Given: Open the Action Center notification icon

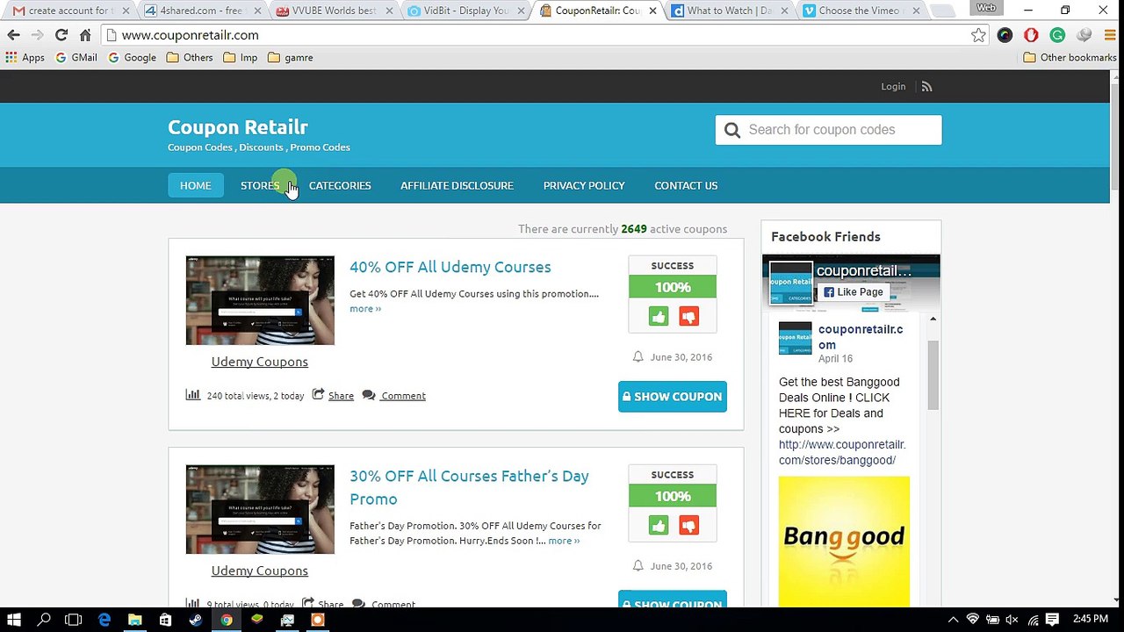Looking at the screenshot, I should pos(1052,620).
